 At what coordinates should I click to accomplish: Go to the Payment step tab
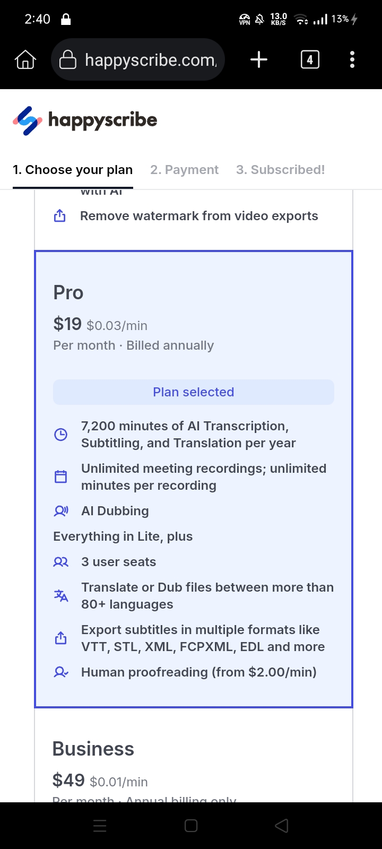tap(184, 170)
